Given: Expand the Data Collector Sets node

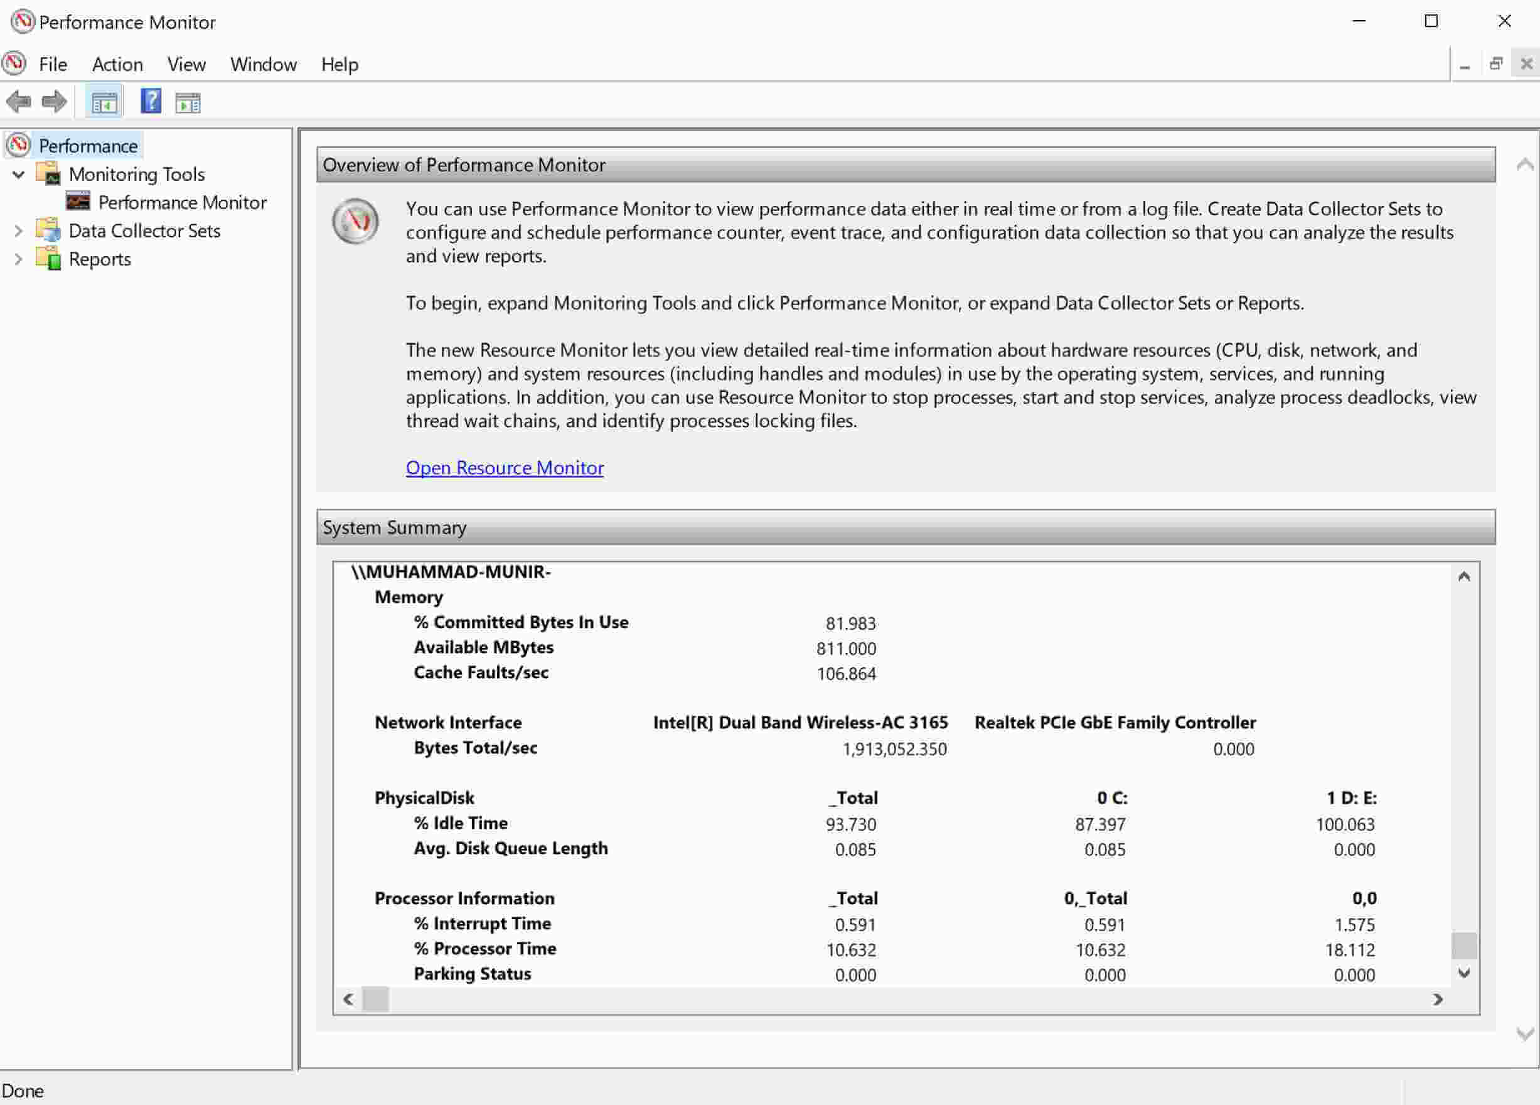Looking at the screenshot, I should (18, 231).
